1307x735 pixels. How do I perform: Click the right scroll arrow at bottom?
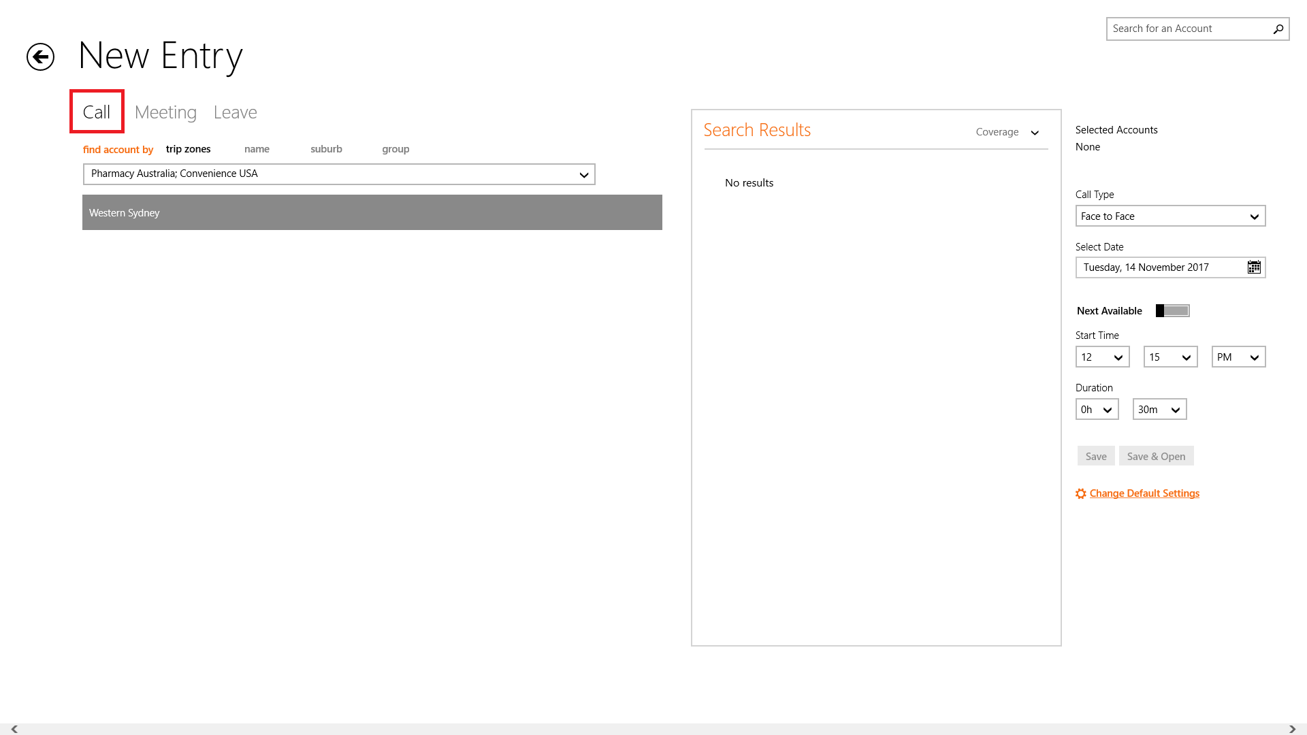[1292, 729]
